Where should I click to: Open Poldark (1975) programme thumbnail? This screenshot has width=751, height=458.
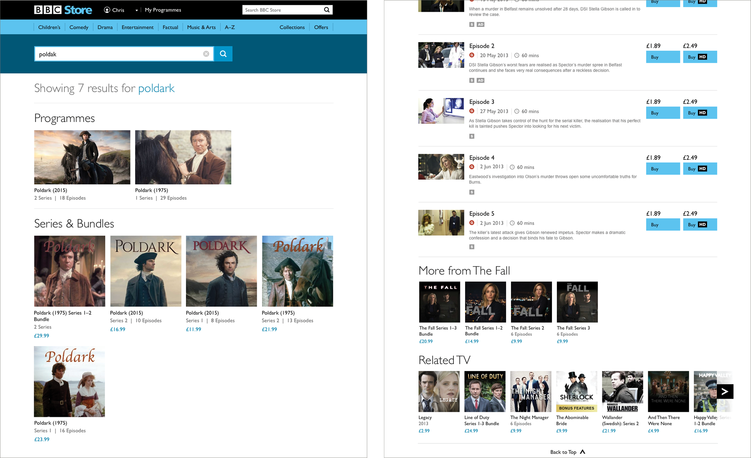coord(183,157)
